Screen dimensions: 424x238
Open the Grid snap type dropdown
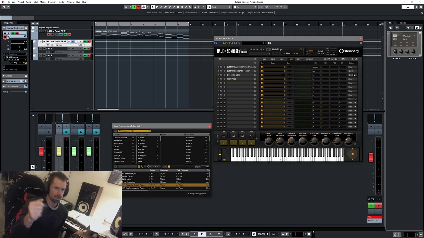click(x=221, y=7)
